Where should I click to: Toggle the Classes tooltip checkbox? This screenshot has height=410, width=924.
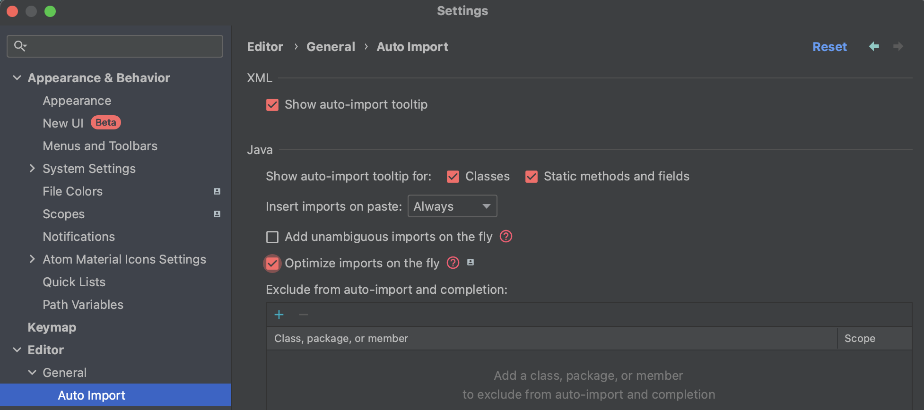(453, 176)
